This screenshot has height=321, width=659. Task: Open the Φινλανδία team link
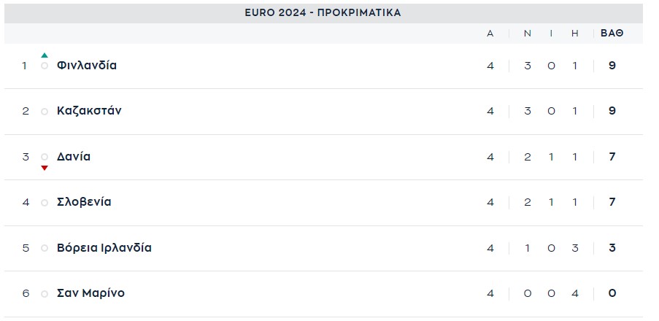(87, 66)
